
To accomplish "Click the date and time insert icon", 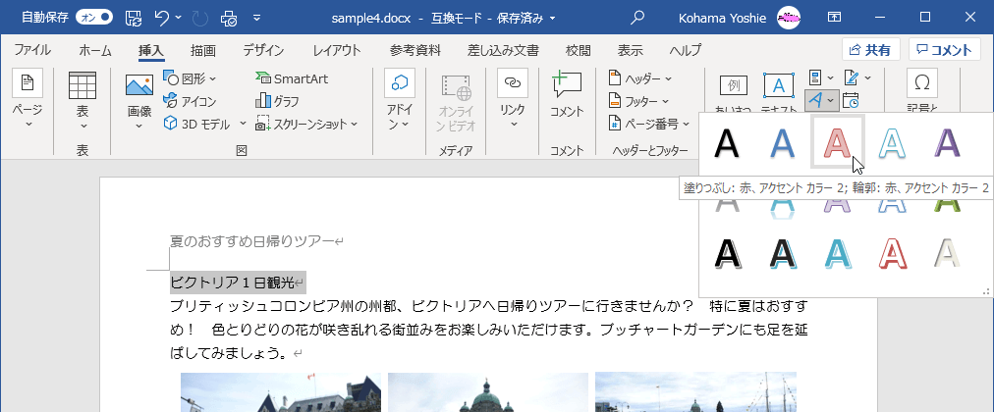I will pyautogui.click(x=851, y=100).
